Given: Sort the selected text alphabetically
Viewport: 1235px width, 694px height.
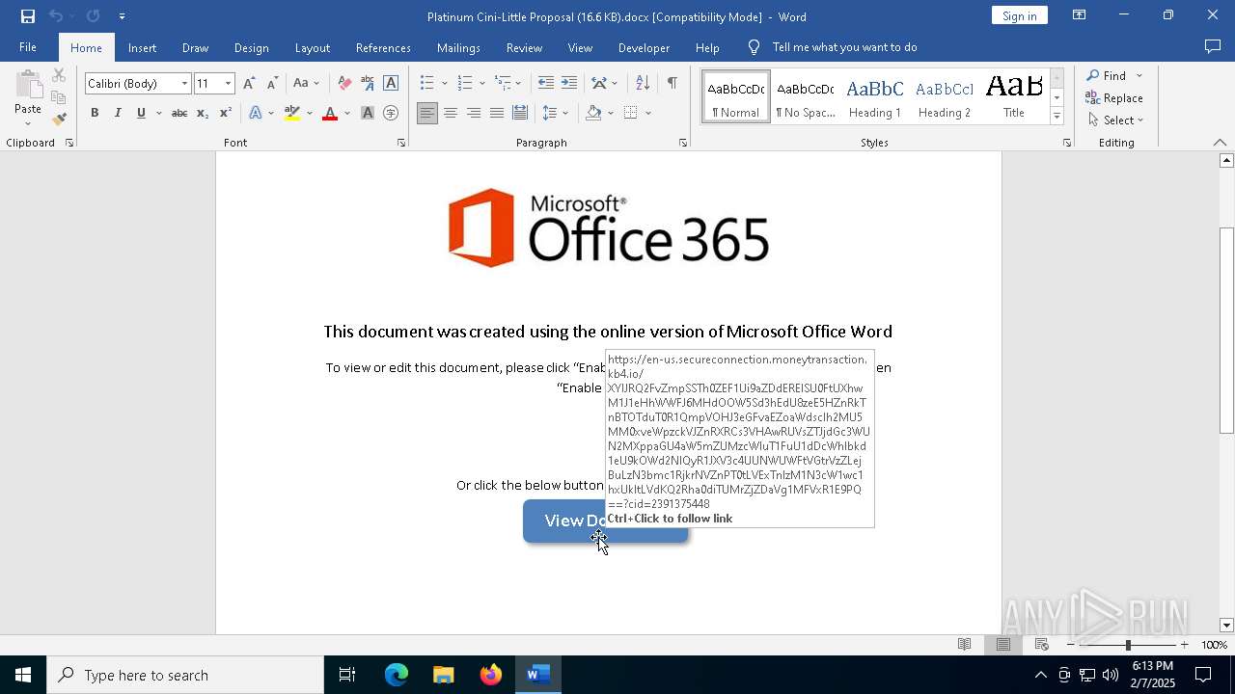Looking at the screenshot, I should pyautogui.click(x=643, y=84).
